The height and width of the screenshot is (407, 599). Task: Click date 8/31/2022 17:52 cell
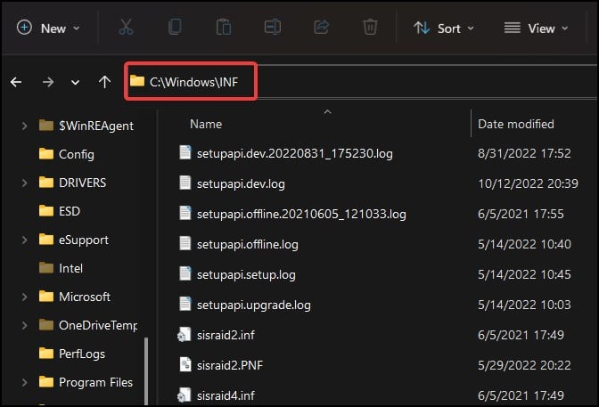coord(524,153)
